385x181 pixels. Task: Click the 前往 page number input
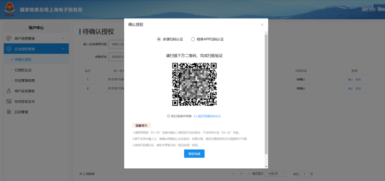(304, 174)
